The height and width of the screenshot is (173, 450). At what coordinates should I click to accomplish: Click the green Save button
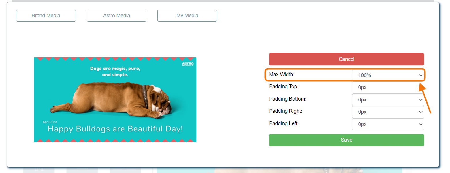point(346,140)
